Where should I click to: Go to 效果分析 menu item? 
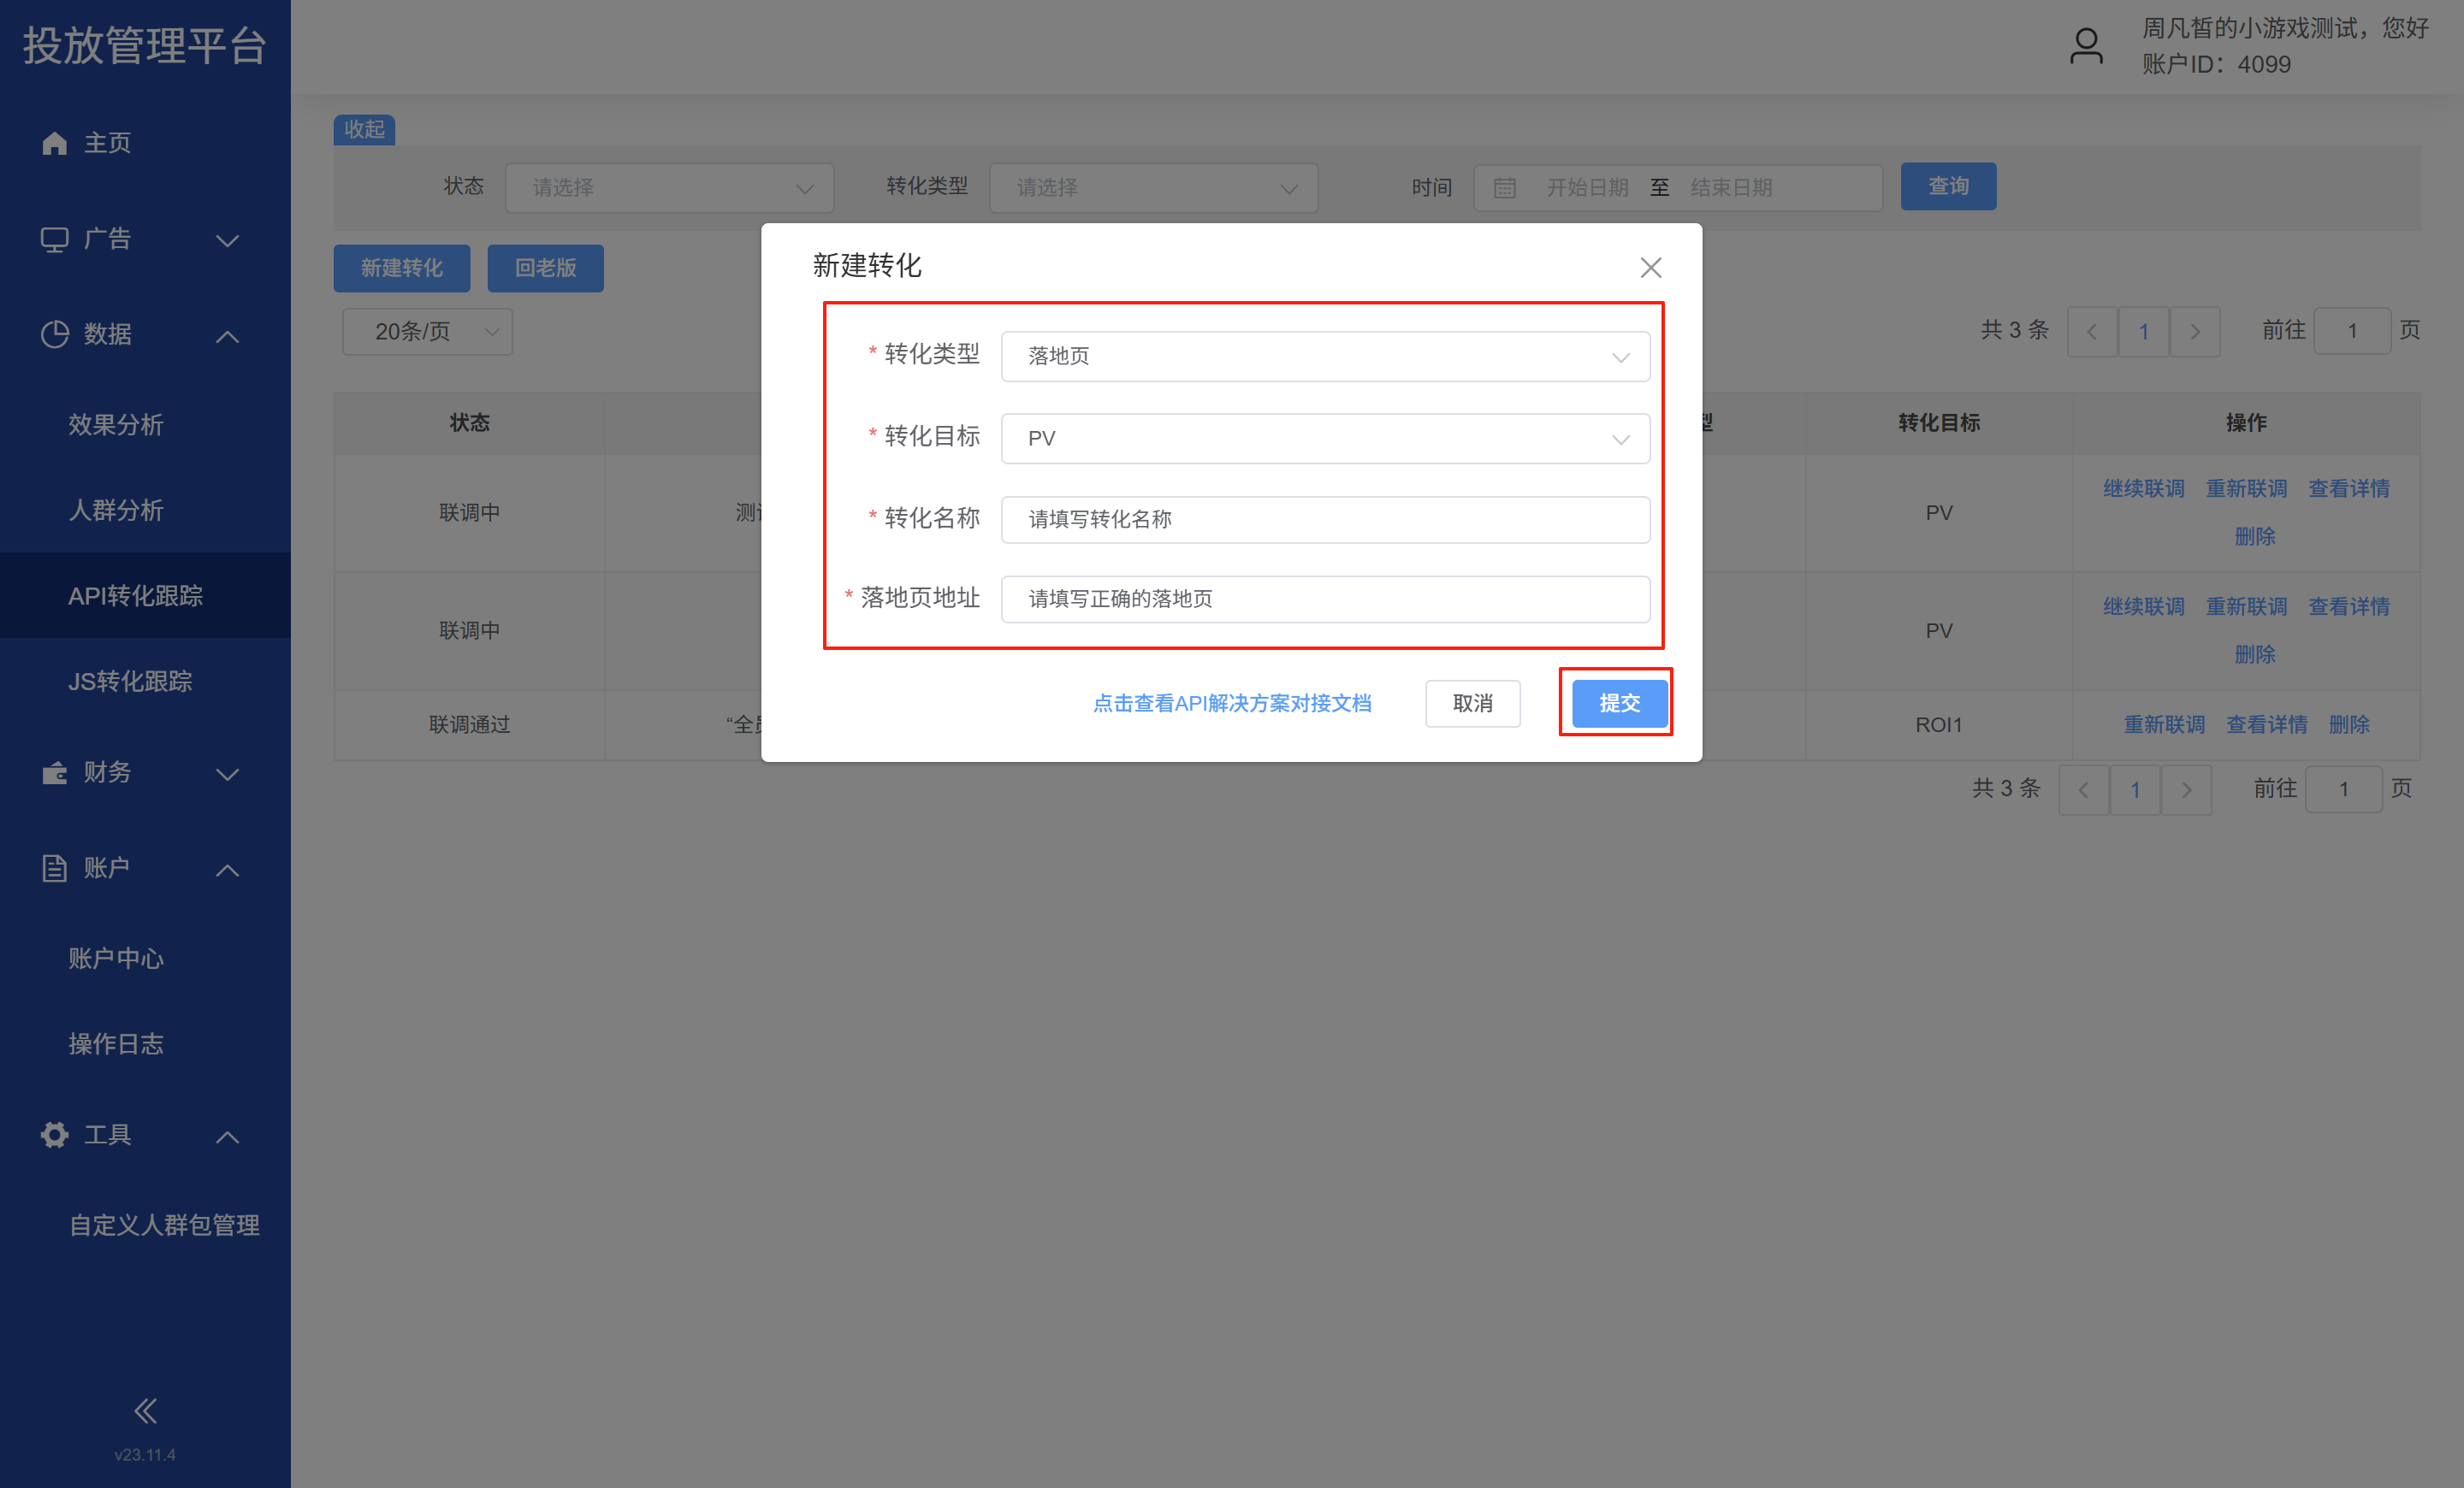pyautogui.click(x=116, y=425)
